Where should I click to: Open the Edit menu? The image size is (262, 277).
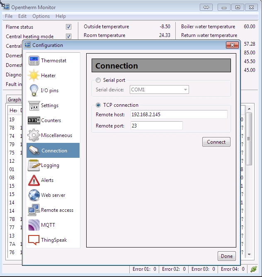(x=22, y=16)
